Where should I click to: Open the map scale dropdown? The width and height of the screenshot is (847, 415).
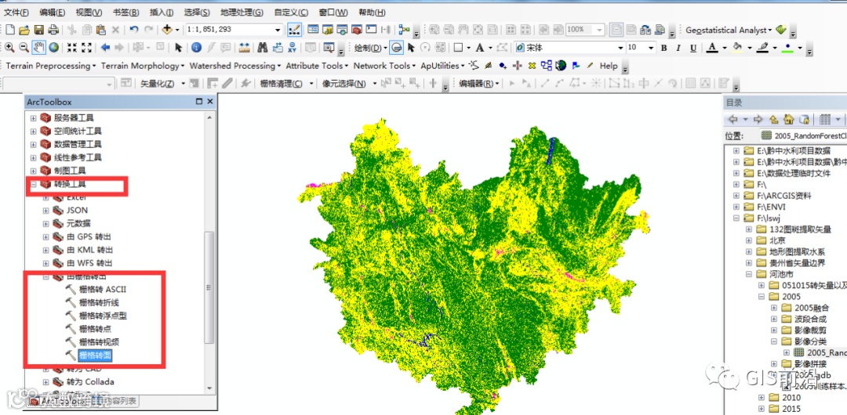coord(278,30)
